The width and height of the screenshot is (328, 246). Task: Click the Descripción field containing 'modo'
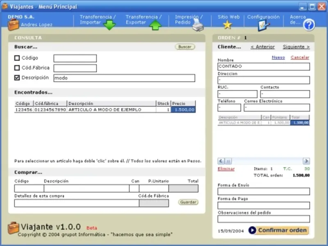point(124,78)
